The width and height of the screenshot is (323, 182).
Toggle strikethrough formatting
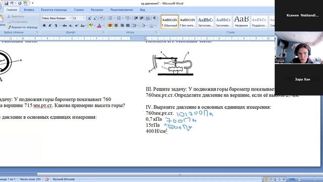tap(65, 26)
